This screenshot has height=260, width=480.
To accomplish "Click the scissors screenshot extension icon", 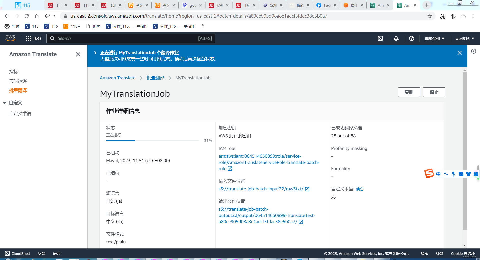I will coord(443,16).
